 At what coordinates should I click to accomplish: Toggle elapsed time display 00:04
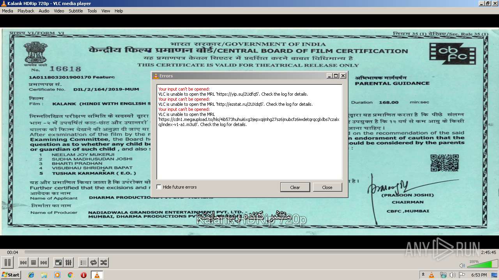tap(12, 252)
